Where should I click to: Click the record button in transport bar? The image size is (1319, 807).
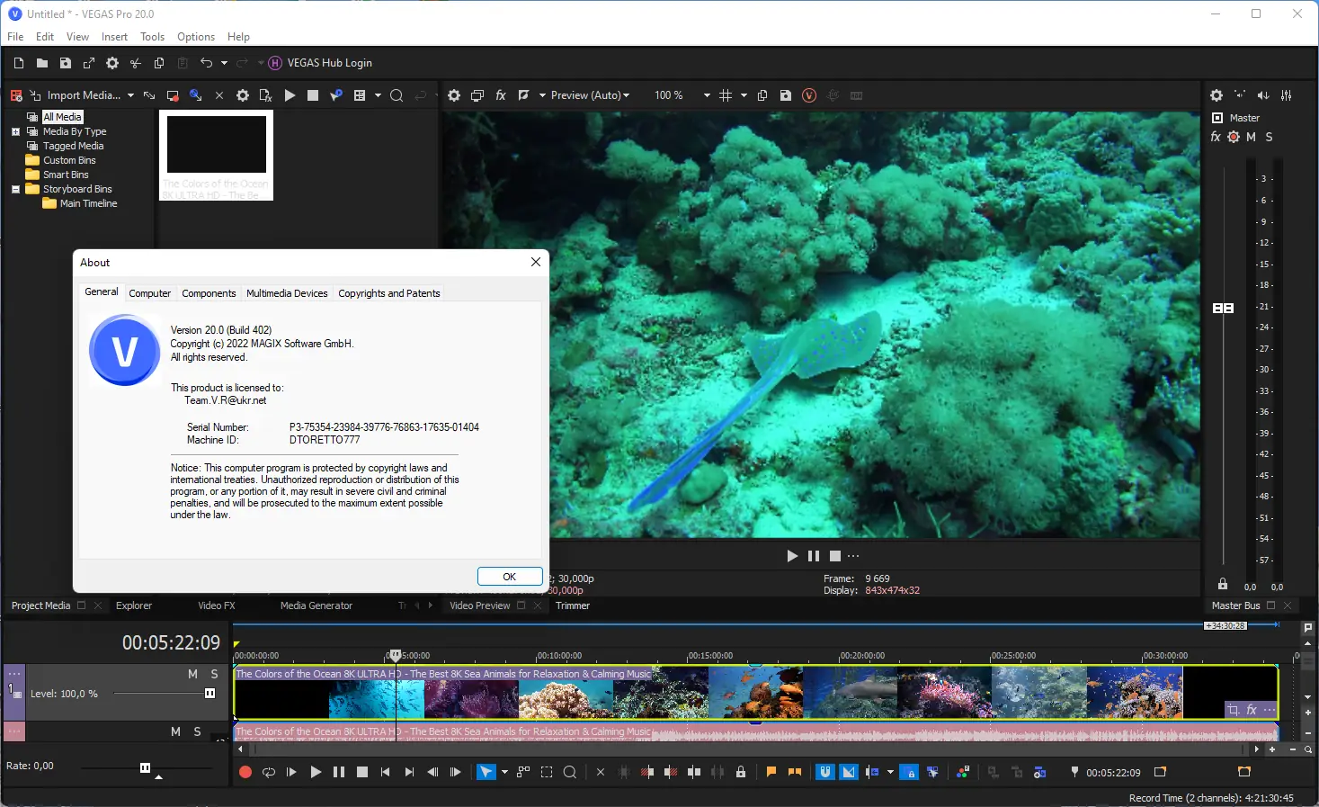pyautogui.click(x=245, y=772)
